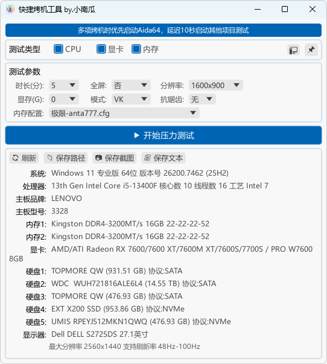Expand the 分辨率 1600x900 dropdown
This screenshot has height=364, width=327.
[216, 86]
